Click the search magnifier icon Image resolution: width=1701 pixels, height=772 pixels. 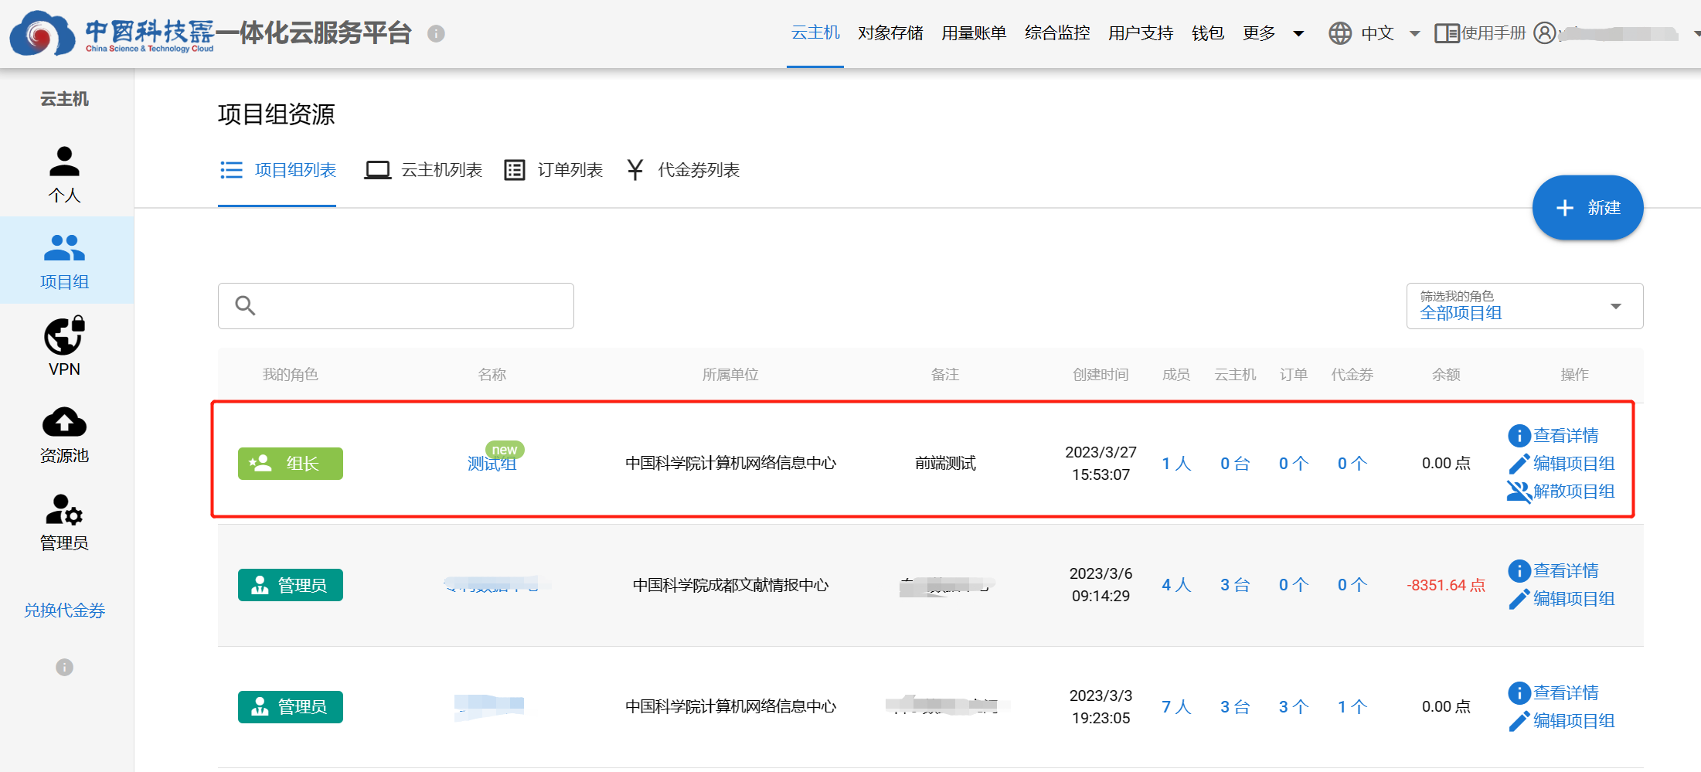(245, 306)
